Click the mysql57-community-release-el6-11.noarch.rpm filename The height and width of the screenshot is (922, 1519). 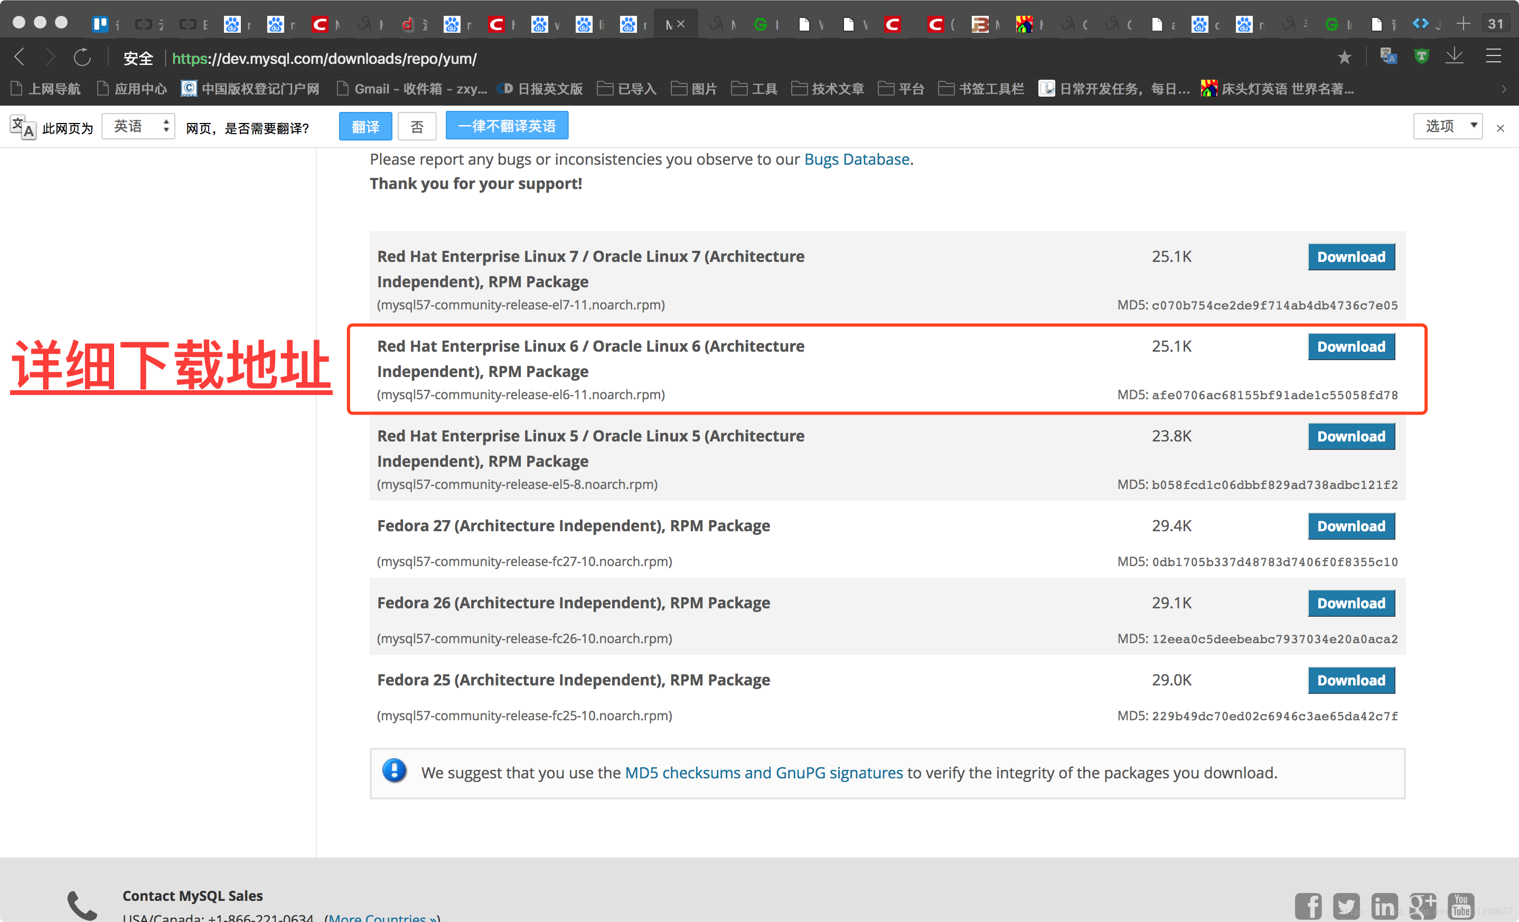[521, 394]
